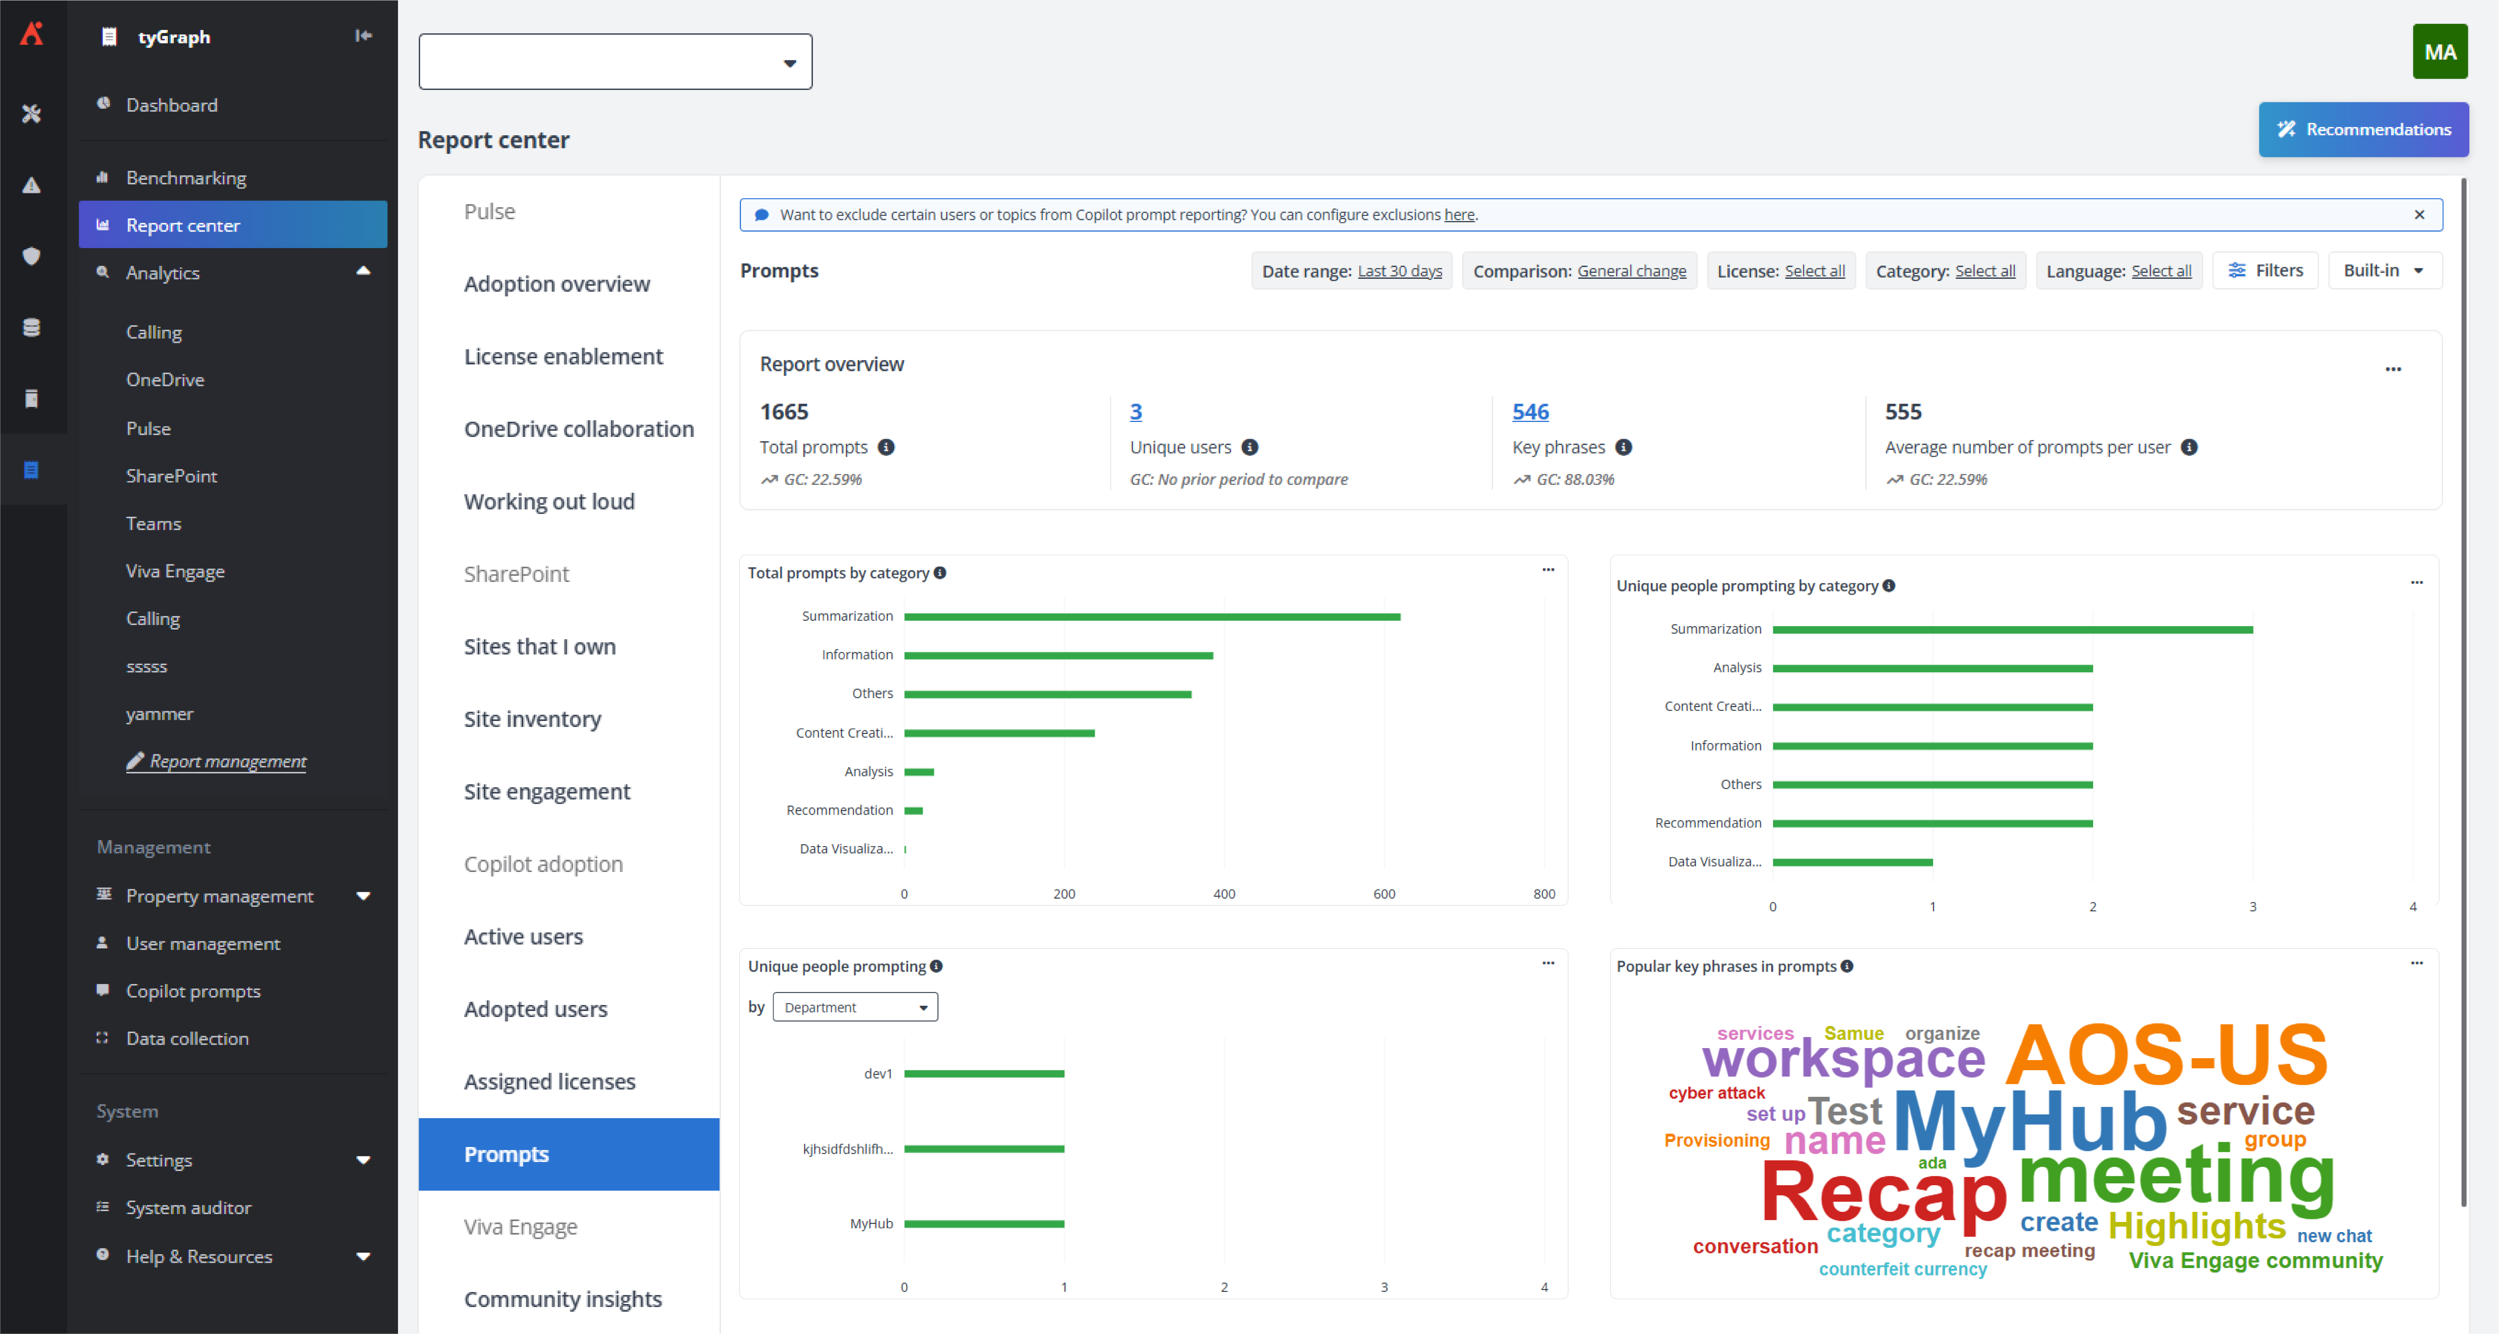Viewport: 2499px width, 1334px height.
Task: Collapse the tyGraph sidebar panel
Action: [x=364, y=36]
